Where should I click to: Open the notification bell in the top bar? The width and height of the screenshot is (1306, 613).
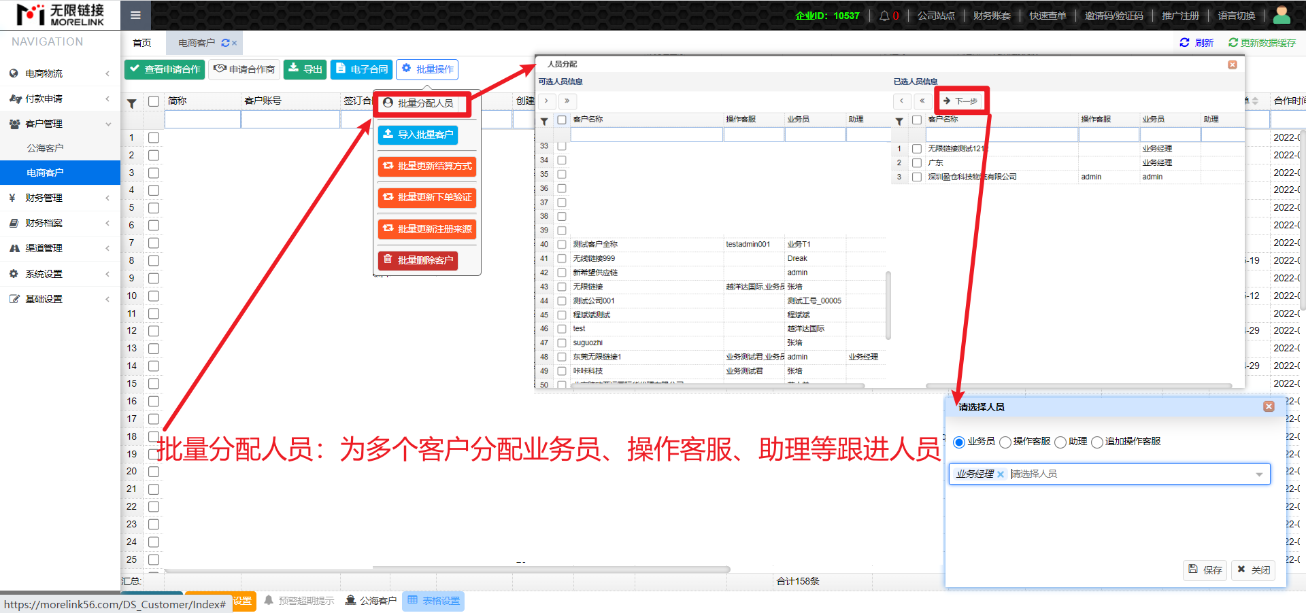pyautogui.click(x=884, y=16)
